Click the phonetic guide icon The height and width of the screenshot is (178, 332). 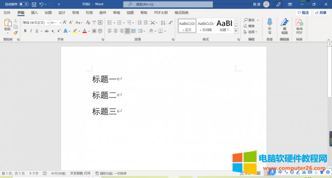[94, 22]
